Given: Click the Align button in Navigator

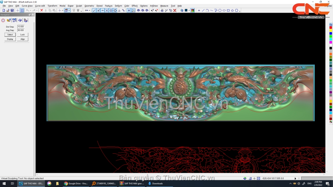Looking at the screenshot, I should click(x=22, y=39).
